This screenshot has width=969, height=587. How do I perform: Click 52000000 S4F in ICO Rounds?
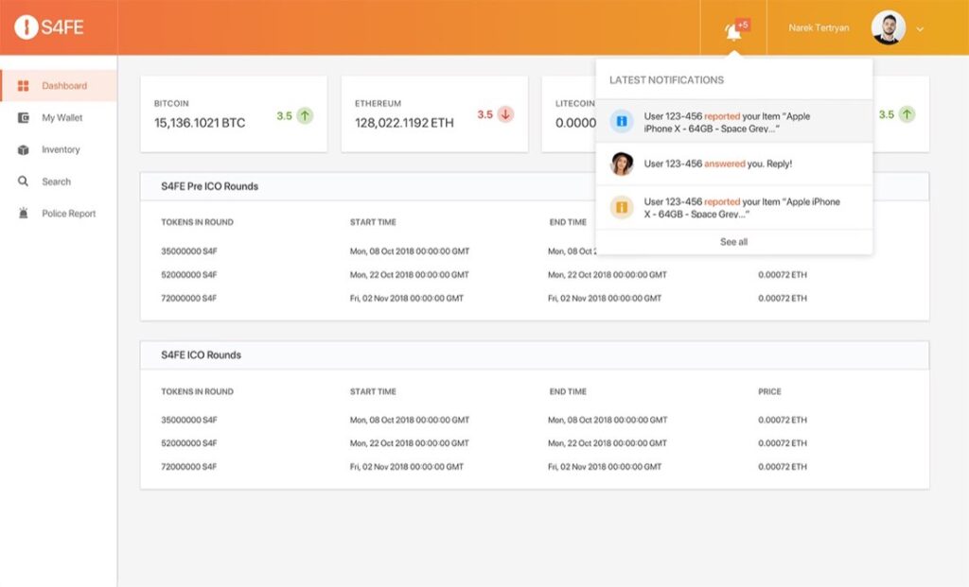pos(189,443)
